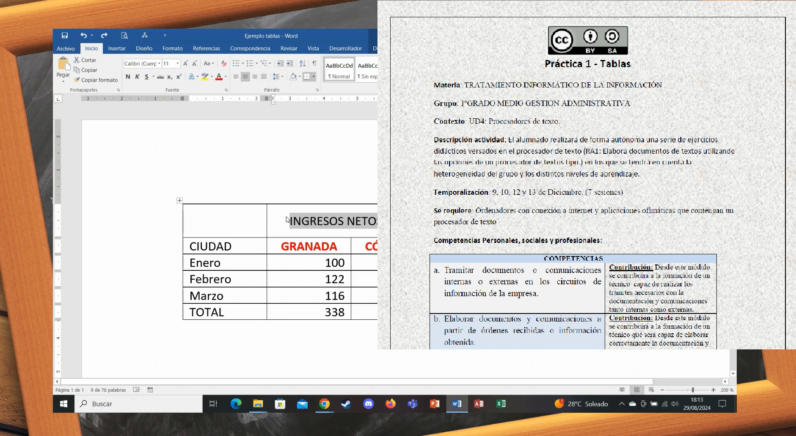Expand the font size 11 dropdown

[178, 63]
